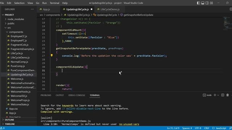
Task: Open Run menu
Action: [44, 3]
